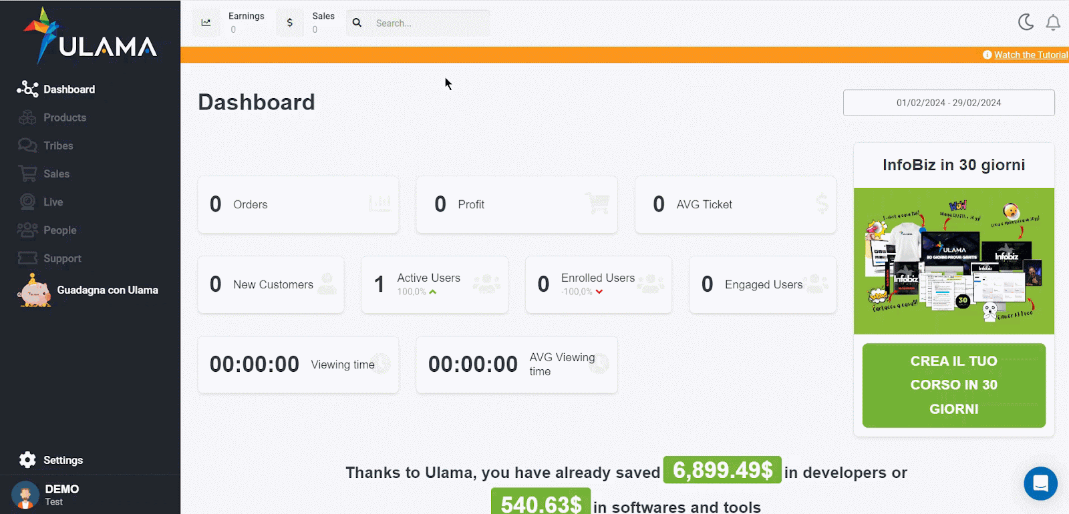This screenshot has width=1069, height=514.
Task: Click user icon in New Customers card
Action: [327, 284]
